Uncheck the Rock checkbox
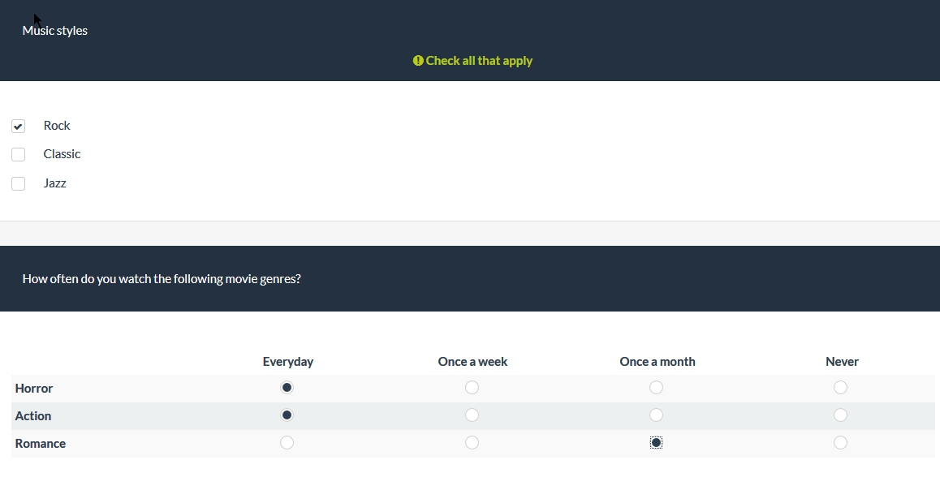Image resolution: width=940 pixels, height=490 pixels. [19, 126]
